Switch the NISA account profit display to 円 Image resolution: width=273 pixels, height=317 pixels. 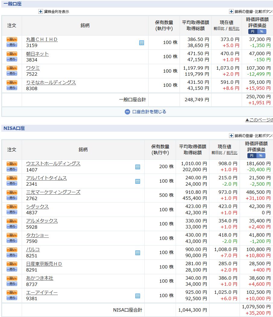tap(252, 156)
